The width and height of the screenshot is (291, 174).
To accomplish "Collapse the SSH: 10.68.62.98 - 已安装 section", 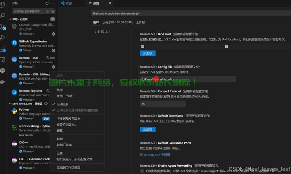I will [26, 104].
